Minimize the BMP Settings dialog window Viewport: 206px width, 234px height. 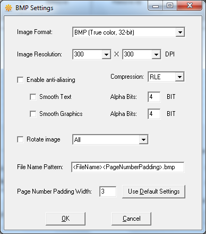pyautogui.click(x=156, y=5)
